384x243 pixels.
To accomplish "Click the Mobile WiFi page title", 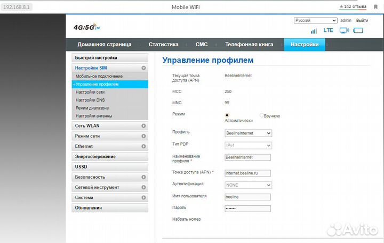I will point(186,7).
